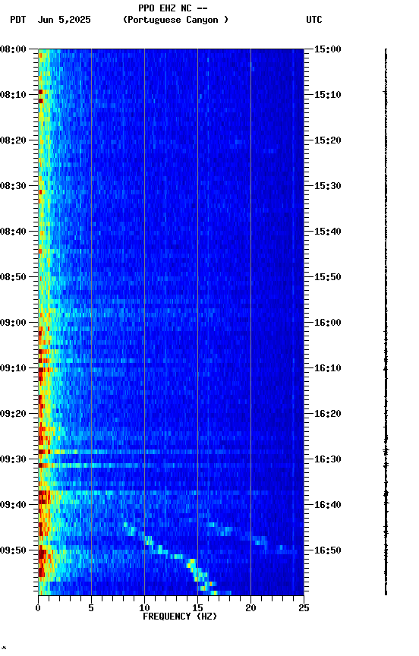Click the seismogram waveform trace on the right
This screenshot has width=419, height=656.
point(386,322)
